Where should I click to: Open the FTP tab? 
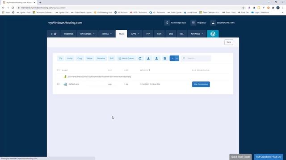pos(148,34)
